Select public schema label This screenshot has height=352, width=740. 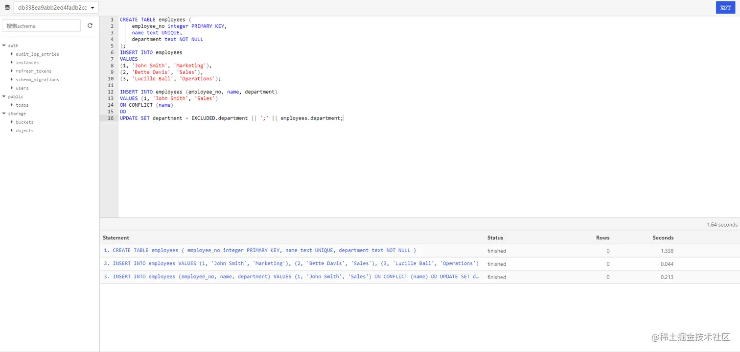16,97
